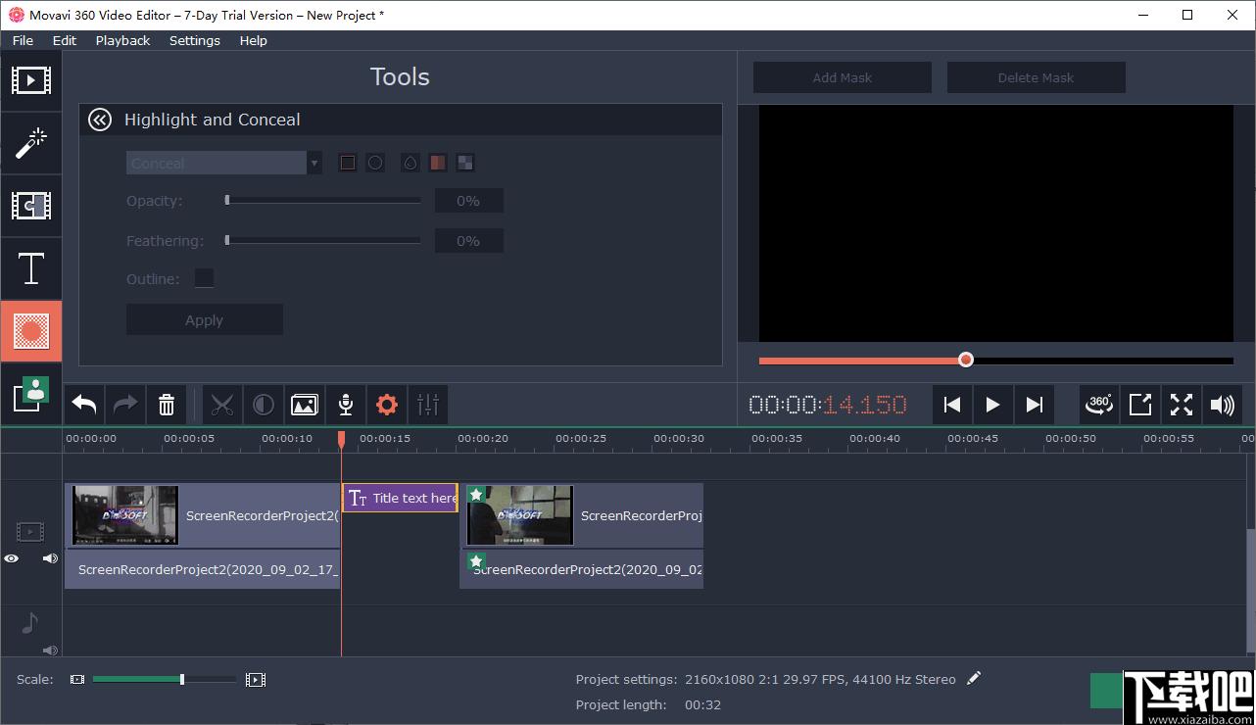Delete selected clip with trash icon
The width and height of the screenshot is (1256, 725).
[x=167, y=405]
